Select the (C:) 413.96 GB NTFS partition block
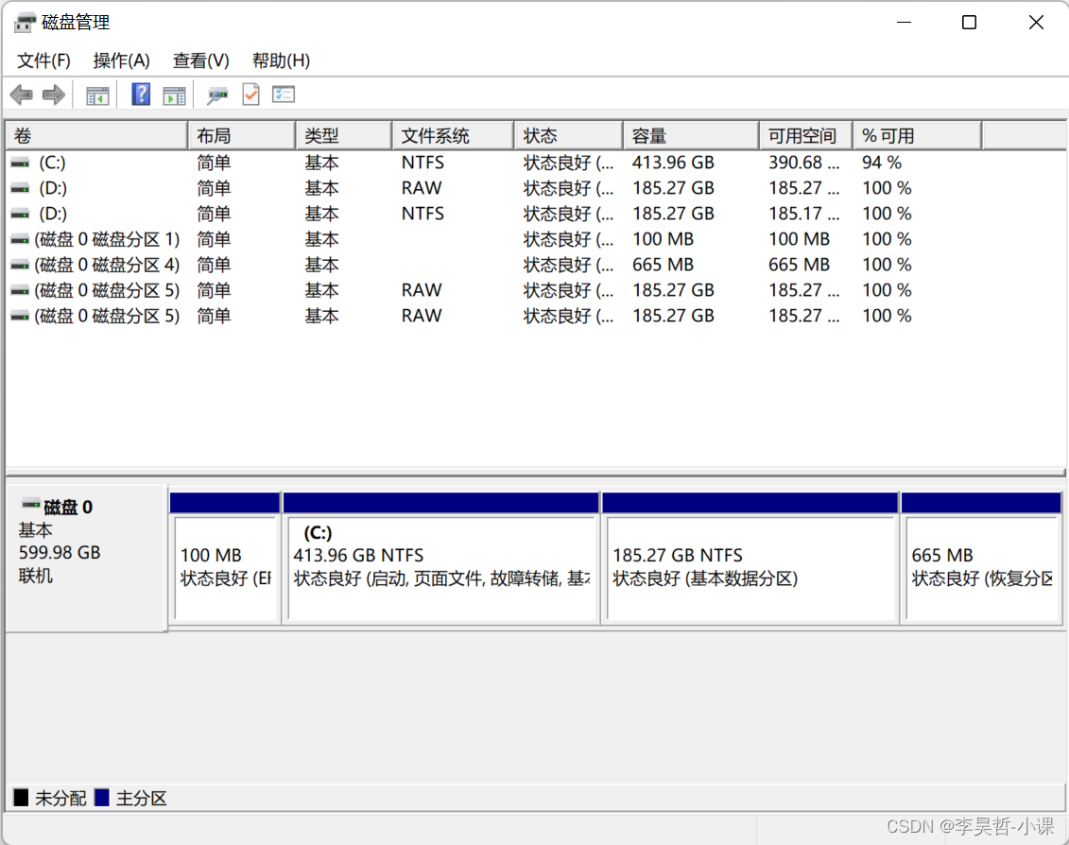 pos(441,567)
